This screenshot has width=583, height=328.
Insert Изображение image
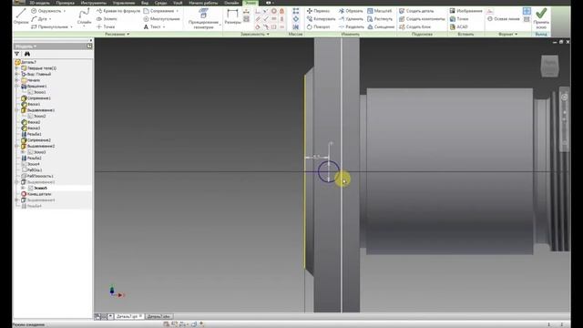pos(465,11)
